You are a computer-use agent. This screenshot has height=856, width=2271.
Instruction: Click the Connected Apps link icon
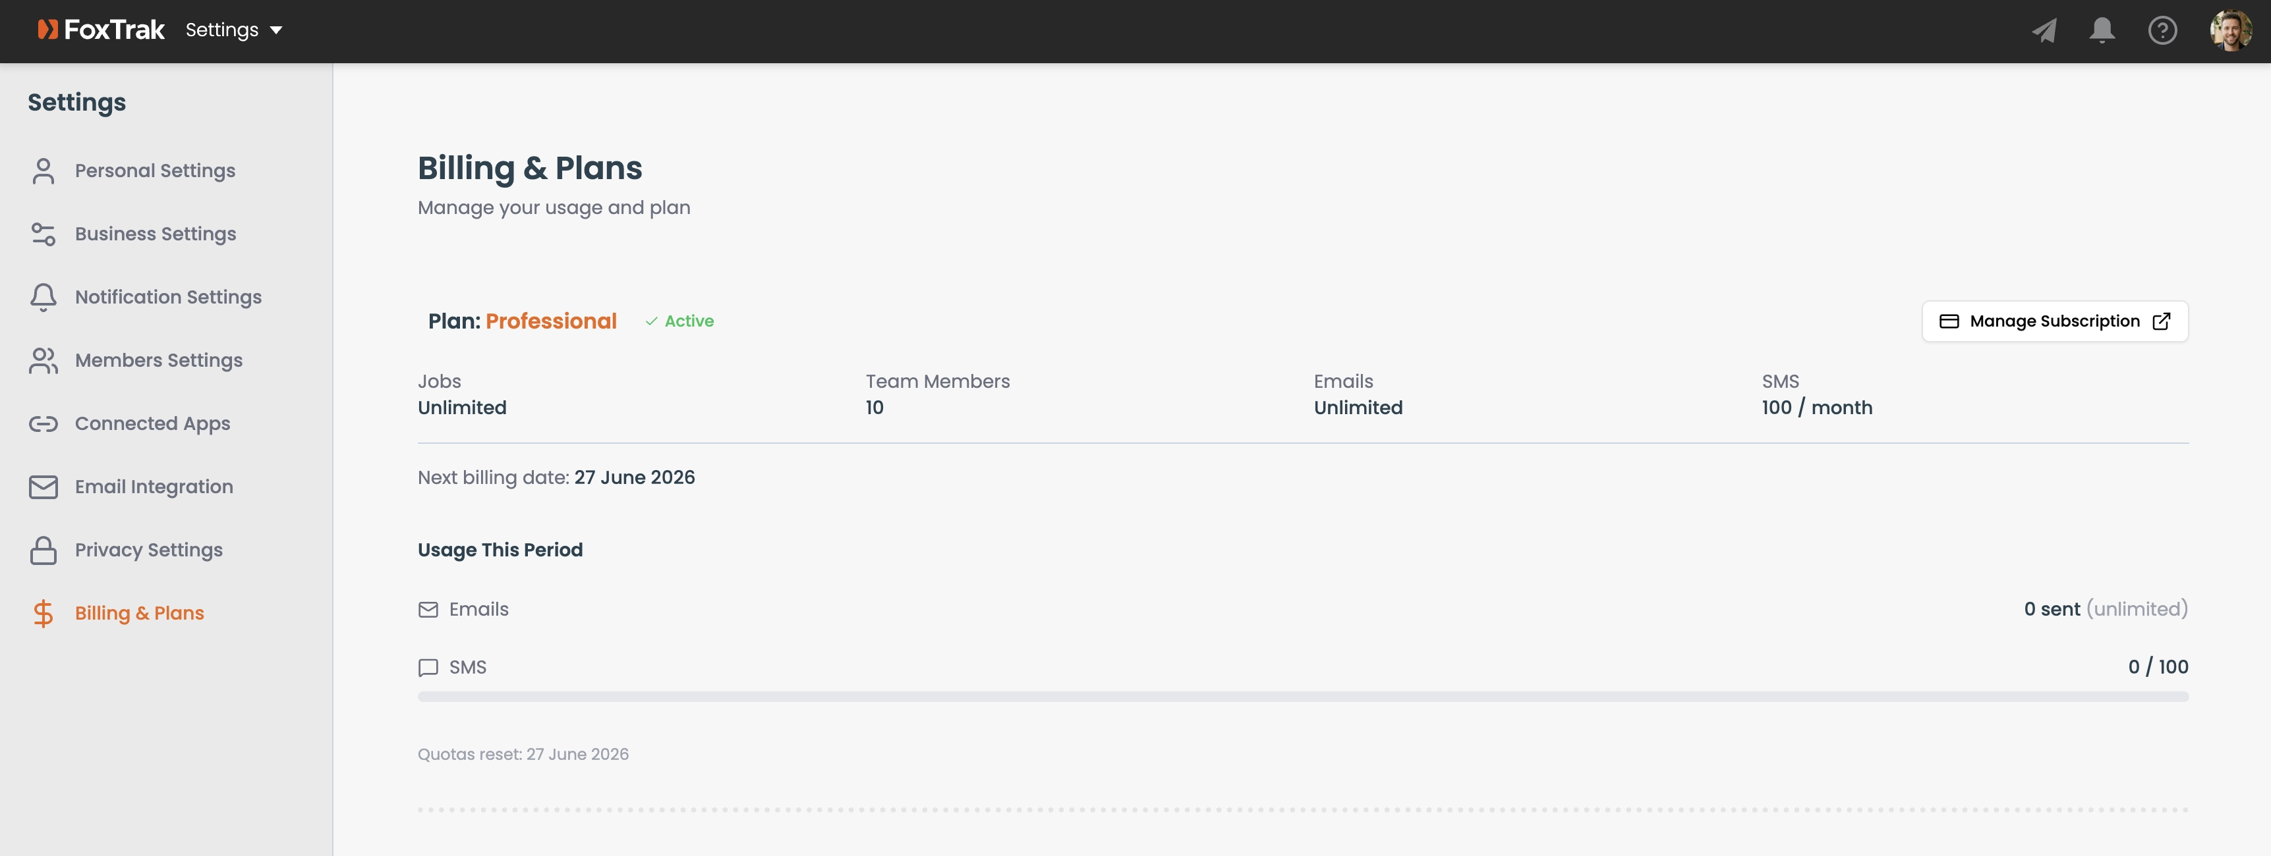pos(43,425)
